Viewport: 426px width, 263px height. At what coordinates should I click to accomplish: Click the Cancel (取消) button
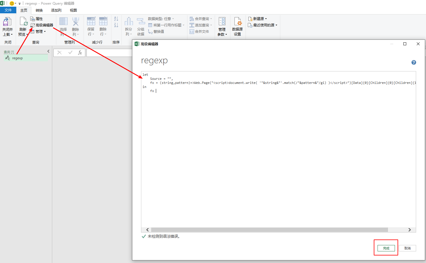[x=407, y=248]
